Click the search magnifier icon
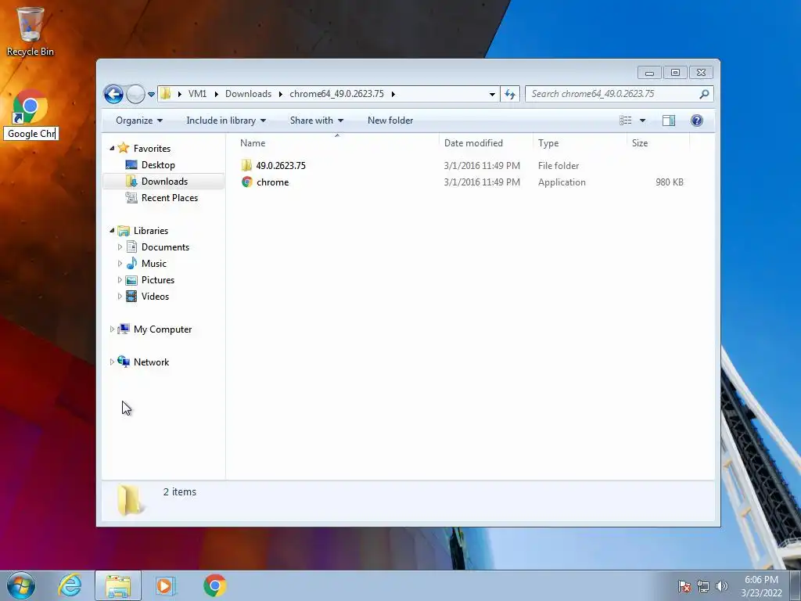Image resolution: width=801 pixels, height=601 pixels. (705, 94)
